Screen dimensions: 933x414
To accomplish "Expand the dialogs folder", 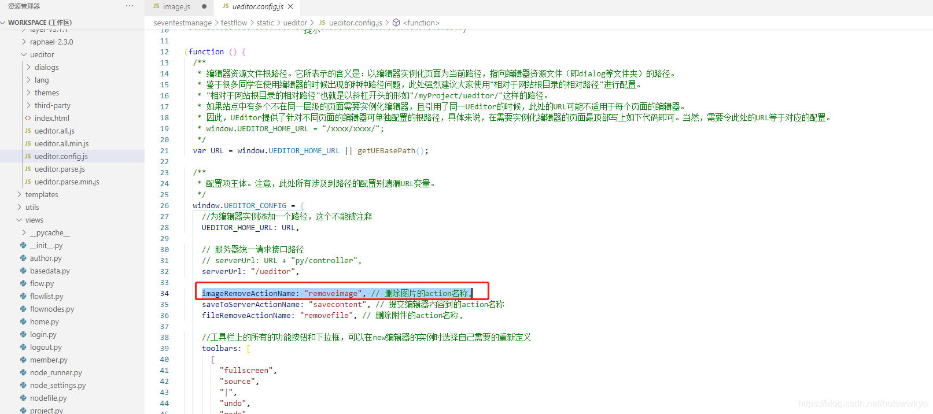I will [46, 67].
